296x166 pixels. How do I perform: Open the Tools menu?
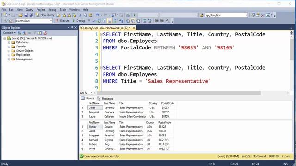(x=63, y=10)
